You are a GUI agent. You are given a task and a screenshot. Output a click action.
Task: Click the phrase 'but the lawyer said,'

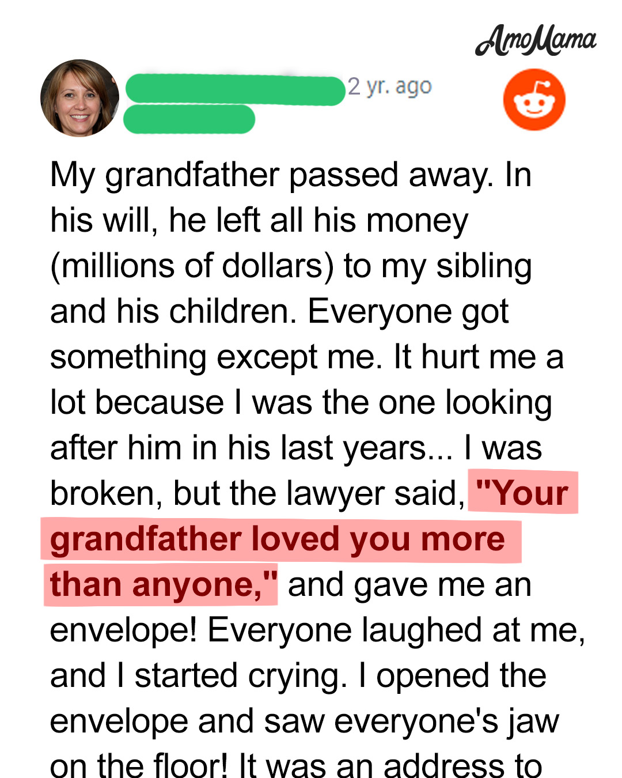tap(320, 494)
